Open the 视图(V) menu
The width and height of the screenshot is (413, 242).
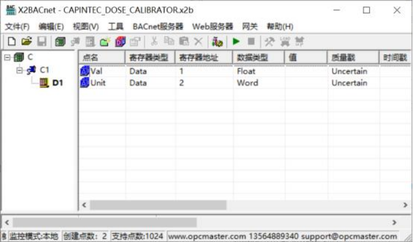pyautogui.click(x=86, y=27)
